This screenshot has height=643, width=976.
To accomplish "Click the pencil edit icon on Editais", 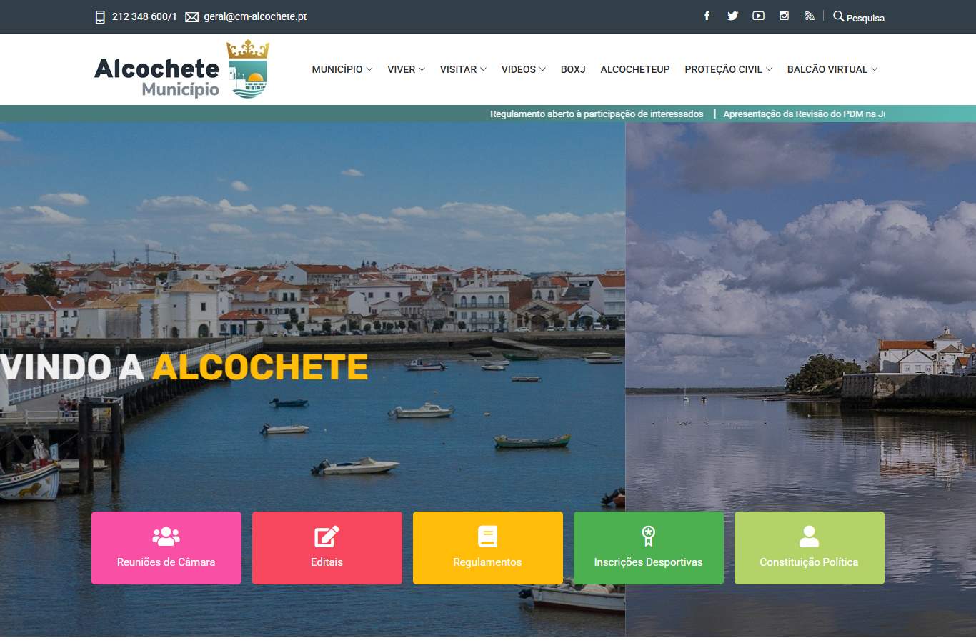I will pyautogui.click(x=327, y=536).
